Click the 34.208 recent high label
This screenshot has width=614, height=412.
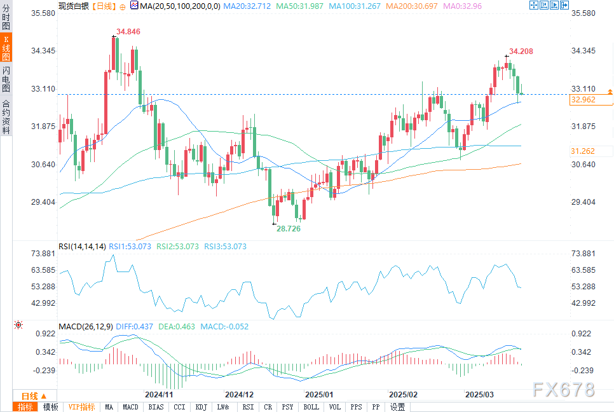click(x=521, y=52)
